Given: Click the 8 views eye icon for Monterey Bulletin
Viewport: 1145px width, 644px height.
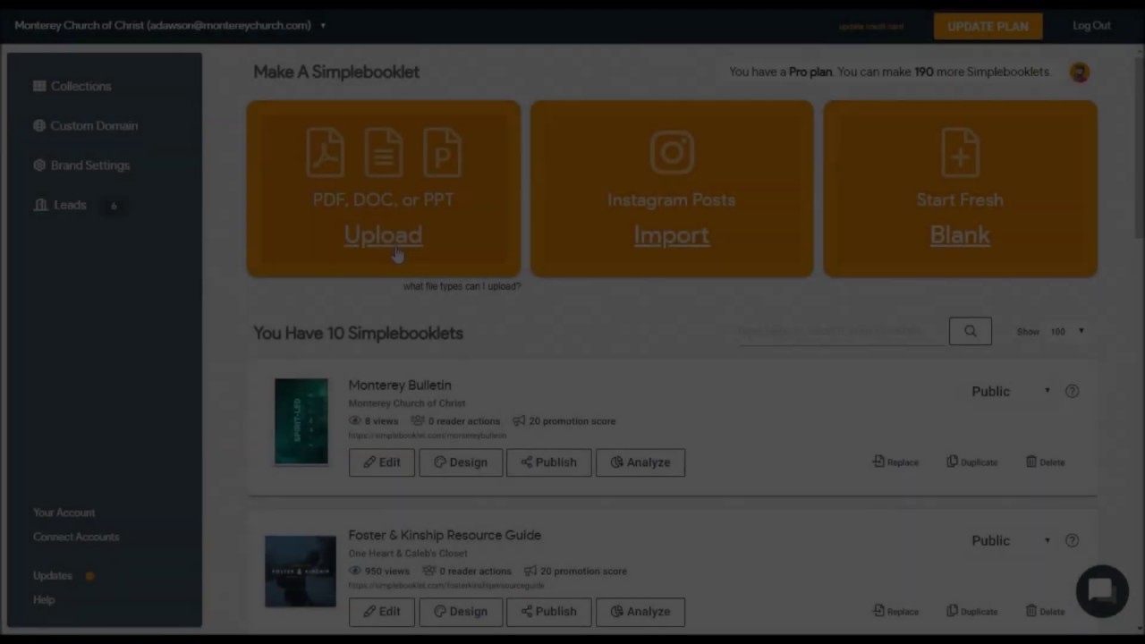Looking at the screenshot, I should tap(355, 420).
